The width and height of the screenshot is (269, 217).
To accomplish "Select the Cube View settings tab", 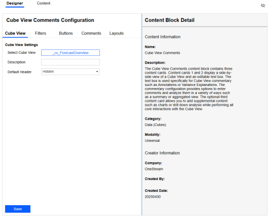I will tap(15, 33).
